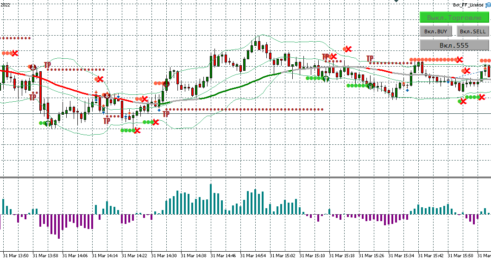Click the 31 Mar 15:42 time label
The height and width of the screenshot is (260, 491).
tap(431, 256)
